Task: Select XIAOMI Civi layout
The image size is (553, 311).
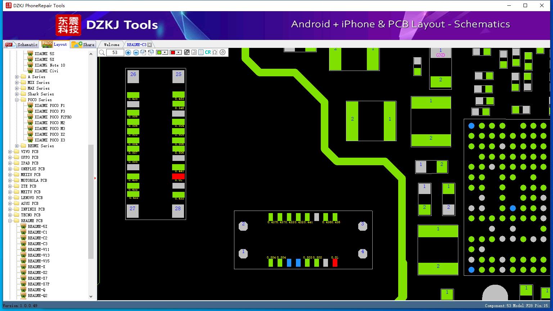Action: pos(46,71)
